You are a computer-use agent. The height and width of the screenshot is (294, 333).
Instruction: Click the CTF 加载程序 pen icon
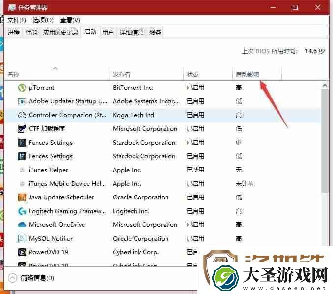pos(22,129)
